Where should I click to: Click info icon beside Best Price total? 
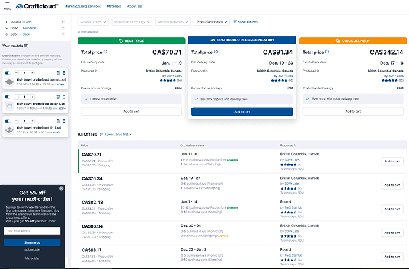coord(106,52)
